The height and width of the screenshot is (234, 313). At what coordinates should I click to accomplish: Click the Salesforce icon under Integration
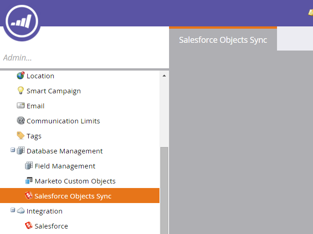click(x=29, y=226)
